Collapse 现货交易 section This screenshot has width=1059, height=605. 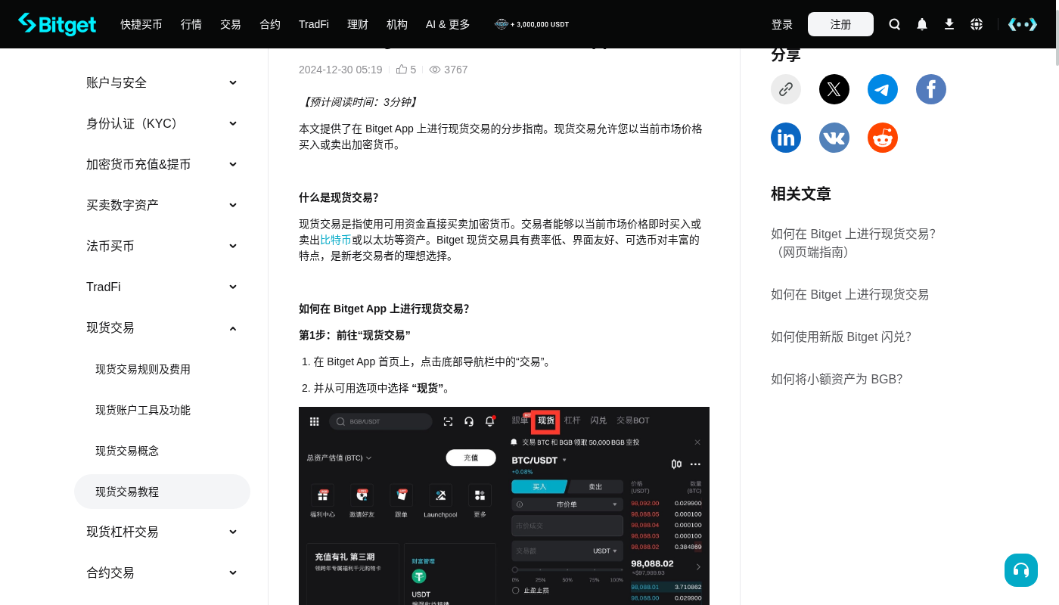pos(162,327)
